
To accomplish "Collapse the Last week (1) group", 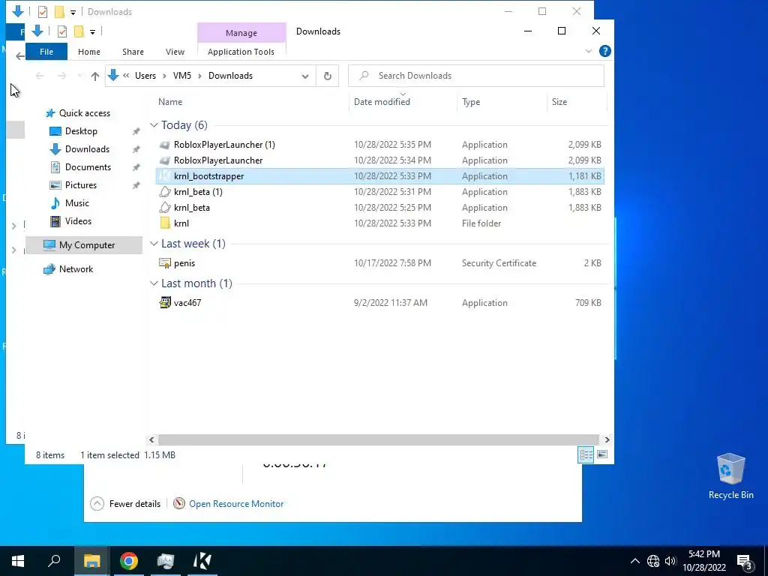I will click(154, 244).
